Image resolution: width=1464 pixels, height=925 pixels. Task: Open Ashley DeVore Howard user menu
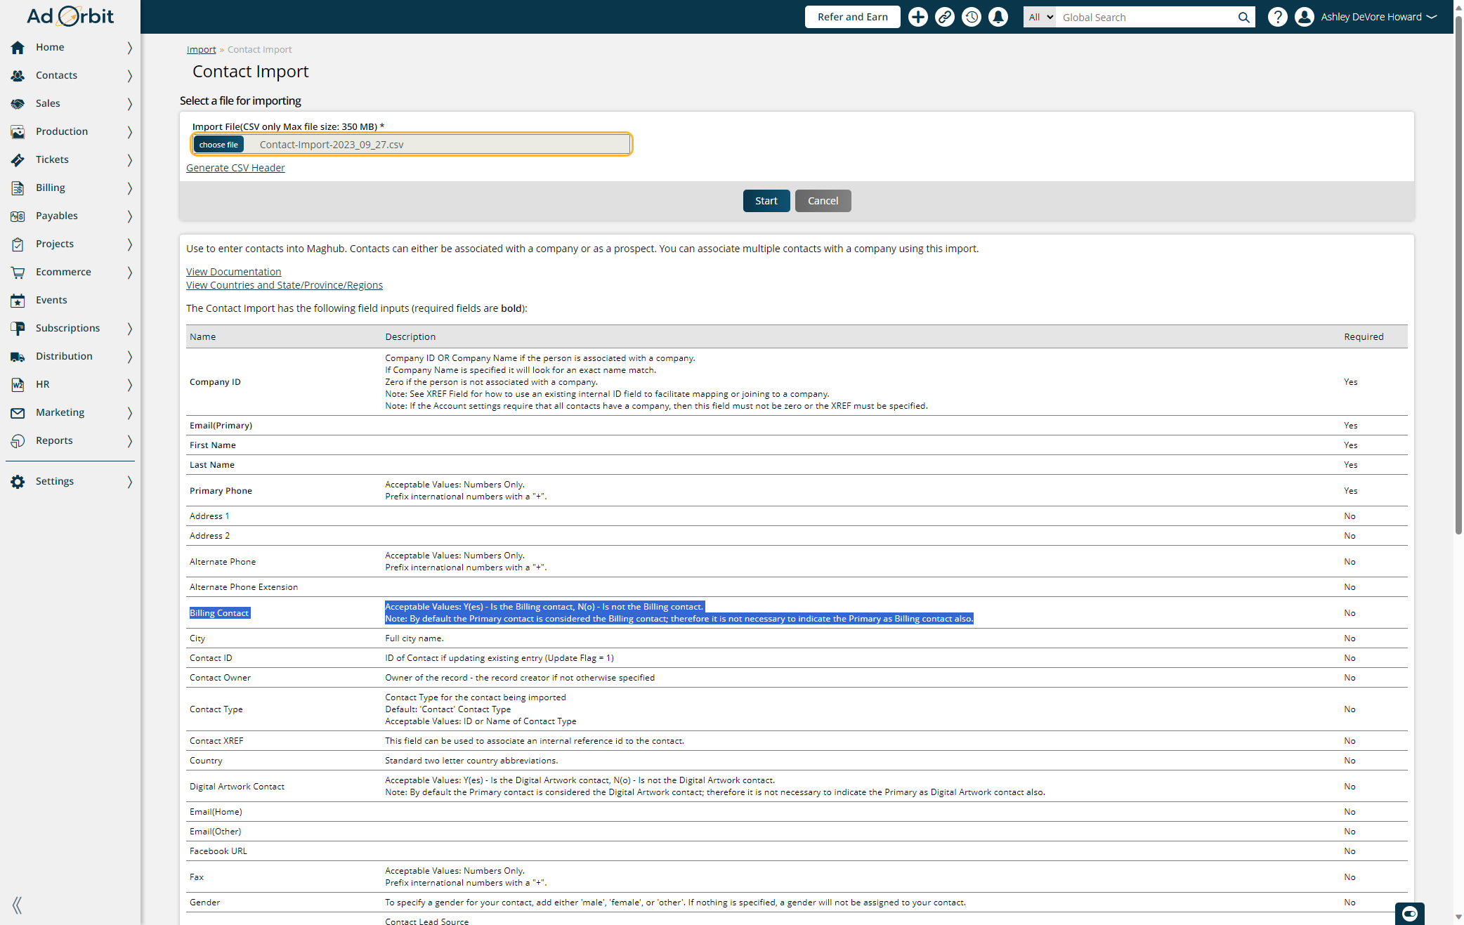tap(1378, 17)
